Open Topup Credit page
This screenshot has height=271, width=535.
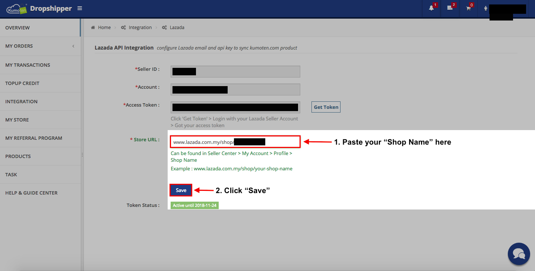coord(40,83)
